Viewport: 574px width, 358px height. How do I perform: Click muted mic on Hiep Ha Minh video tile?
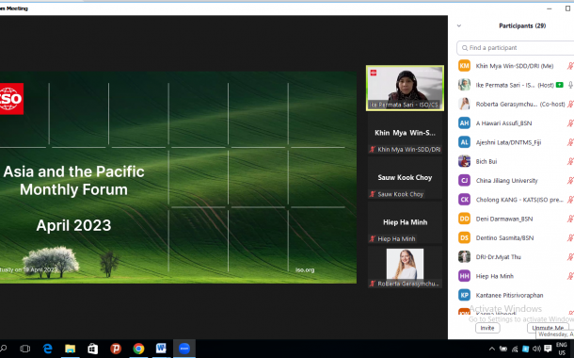coord(373,239)
